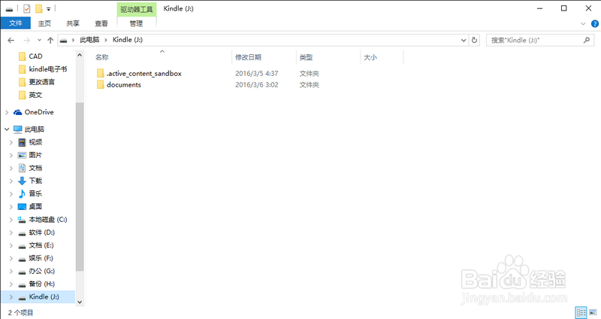601x319 pixels.
Task: Select the 驱动器工具 contextual tab
Action: [x=137, y=9]
